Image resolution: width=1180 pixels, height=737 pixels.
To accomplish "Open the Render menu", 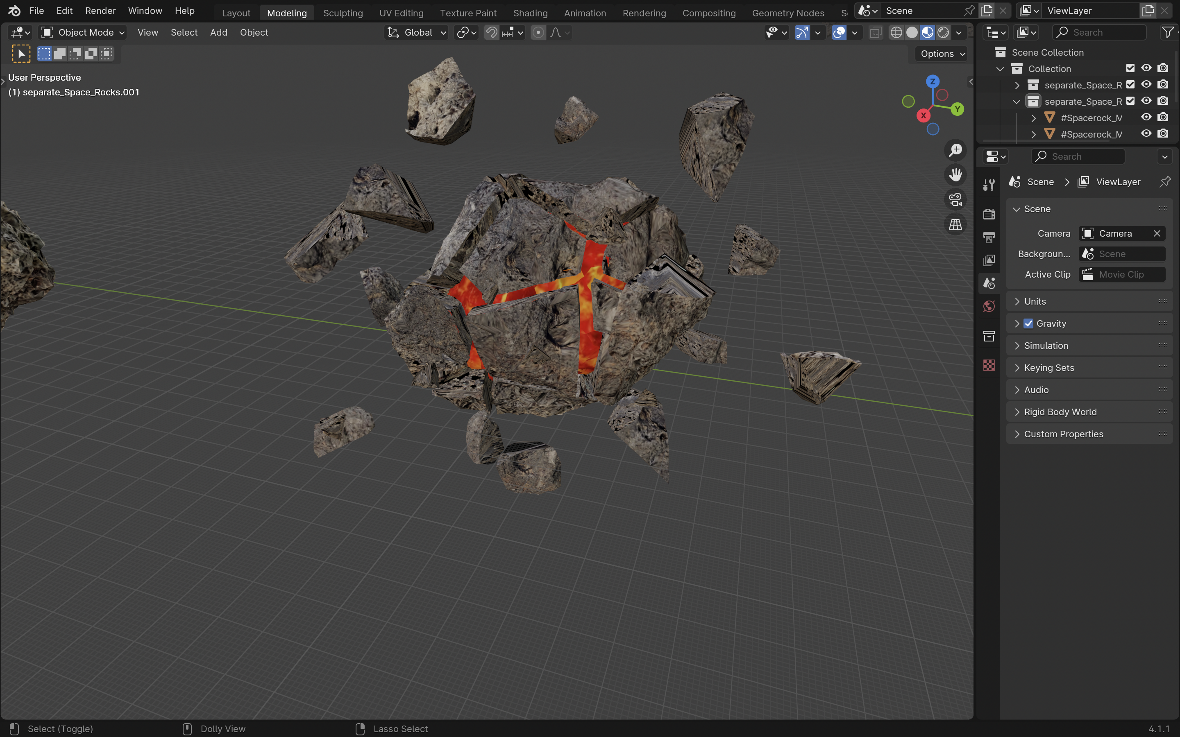I will coord(100,11).
